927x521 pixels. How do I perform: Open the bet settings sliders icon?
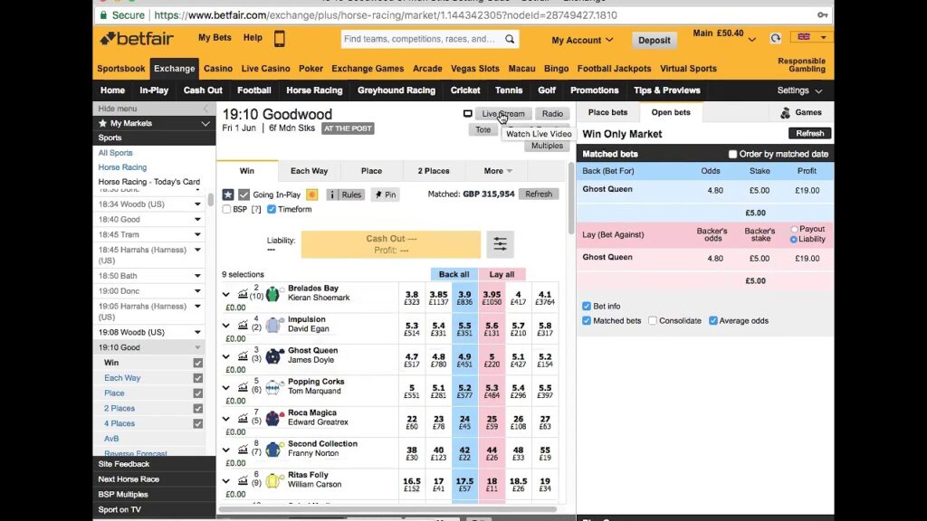(x=500, y=244)
